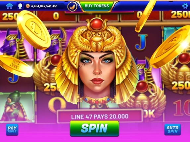The width and height of the screenshot is (190, 142).
Task: Tap the large falling gold coin at top left
Action: [x=33, y=30]
